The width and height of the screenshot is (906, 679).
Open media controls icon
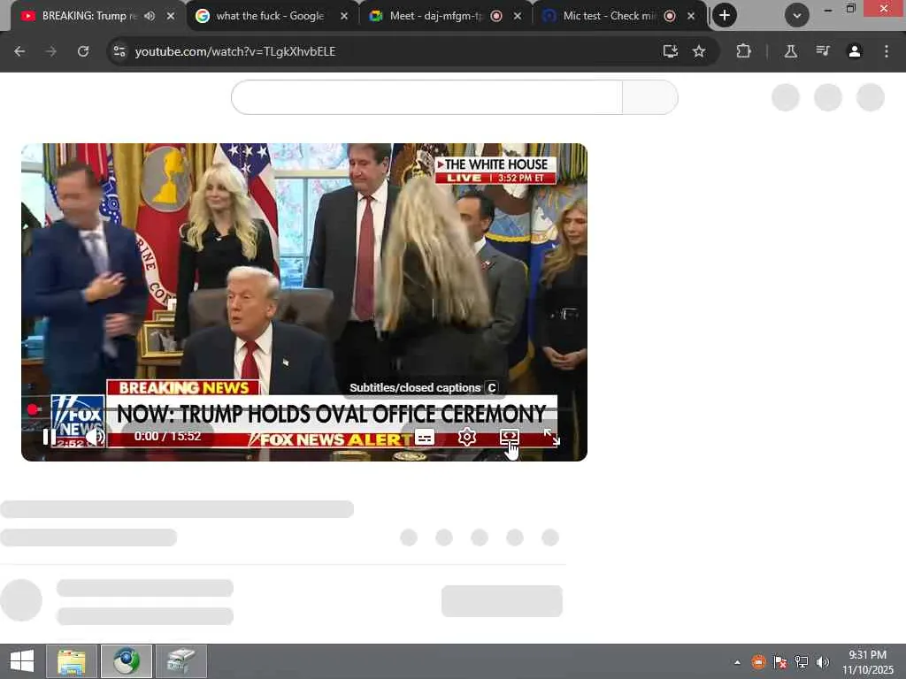coord(823,51)
